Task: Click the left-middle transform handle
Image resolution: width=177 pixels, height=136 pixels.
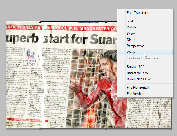Action: tap(40, 75)
